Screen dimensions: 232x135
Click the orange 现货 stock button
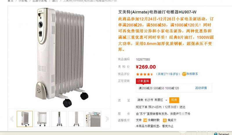[x=174, y=100]
